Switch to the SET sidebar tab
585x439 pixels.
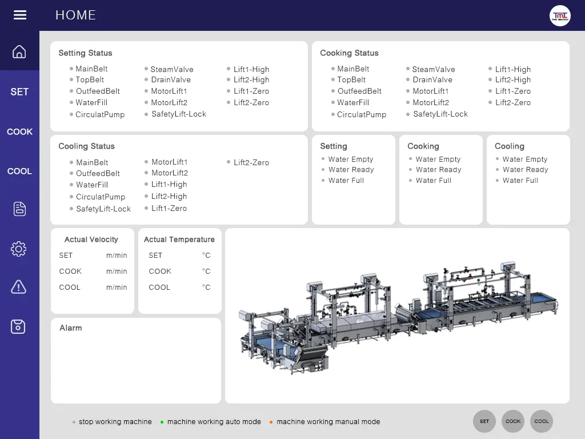click(x=19, y=91)
